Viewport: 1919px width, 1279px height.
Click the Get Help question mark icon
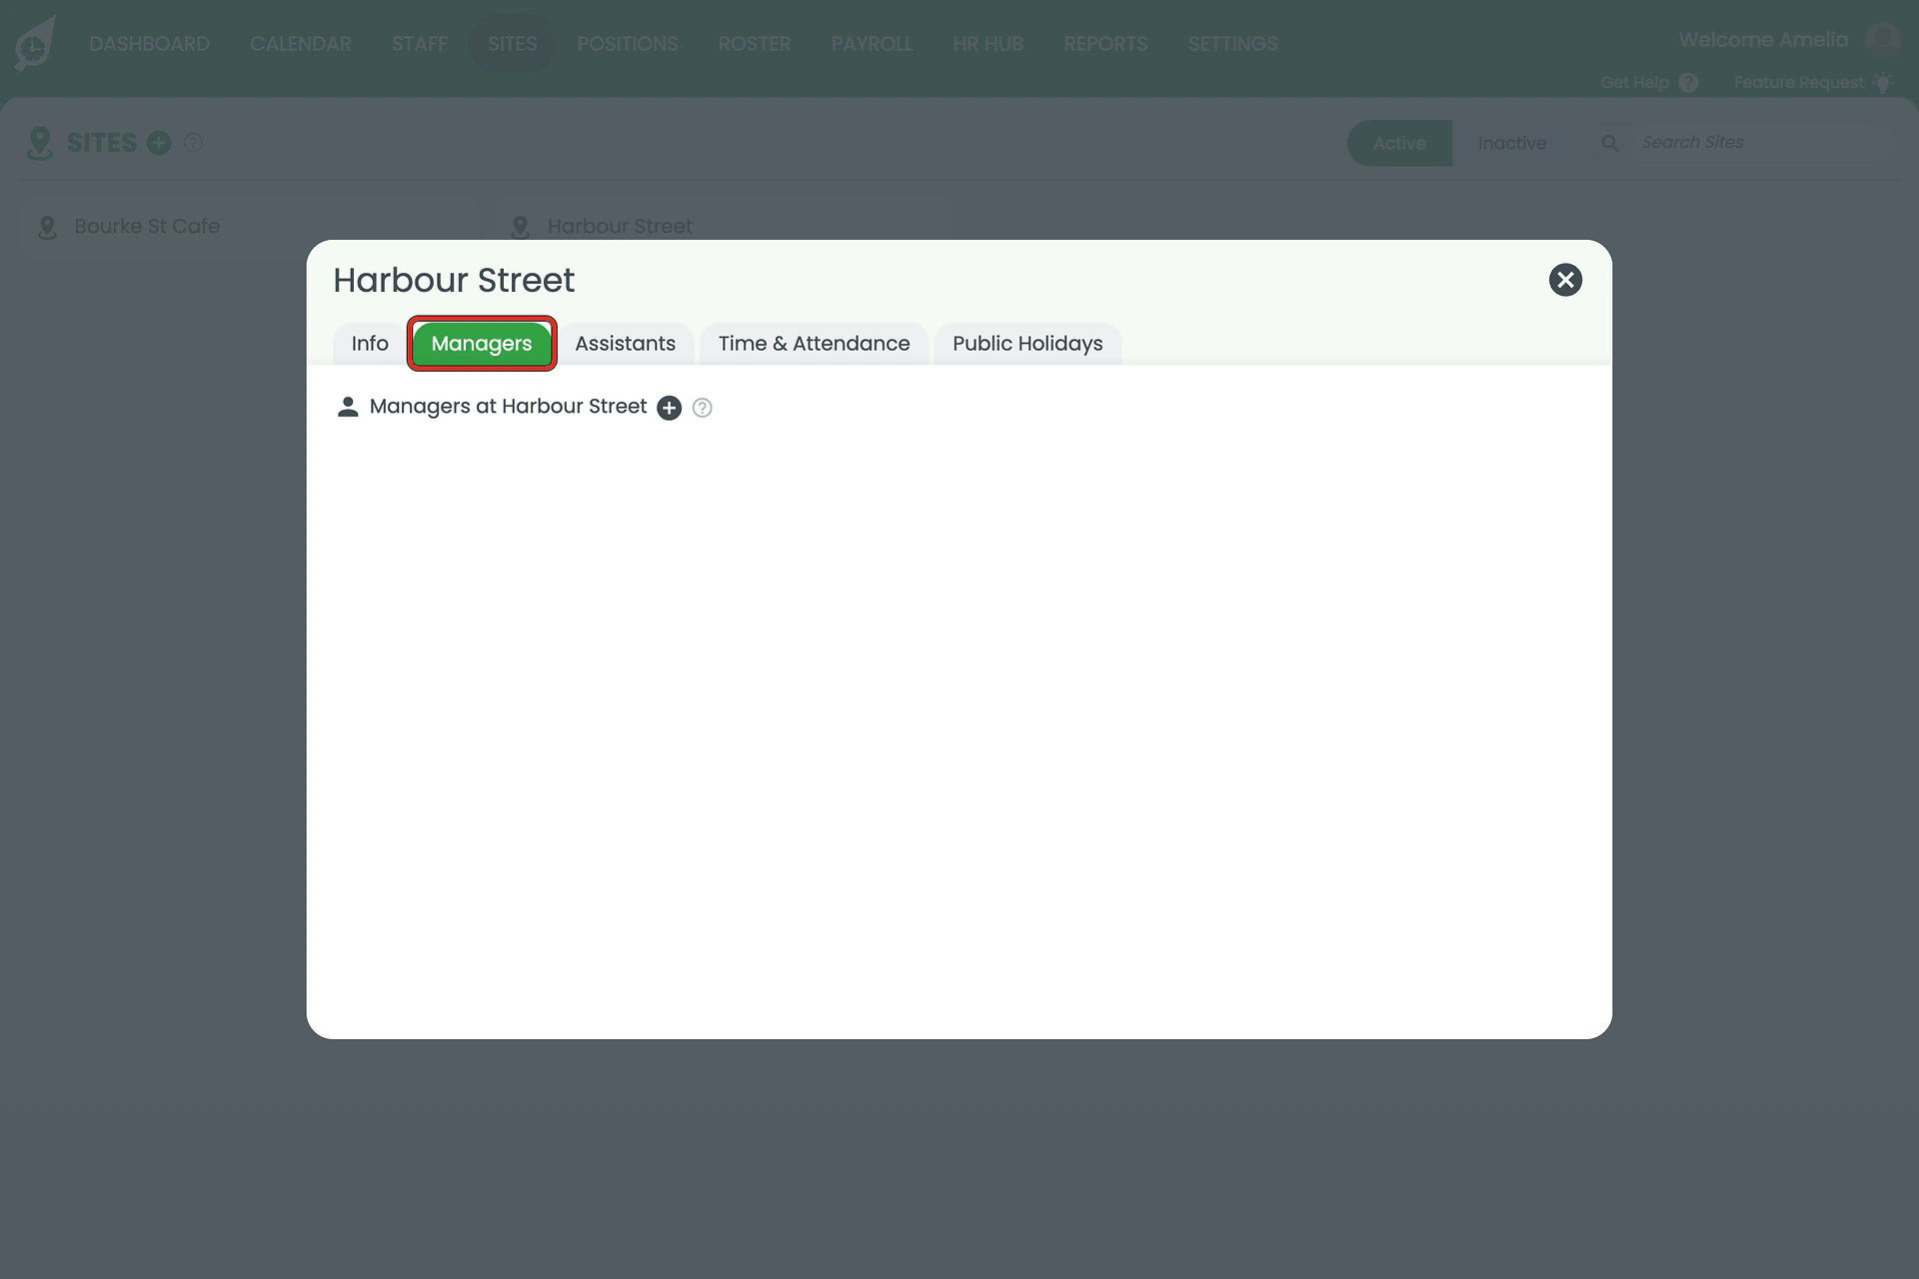click(x=1688, y=83)
